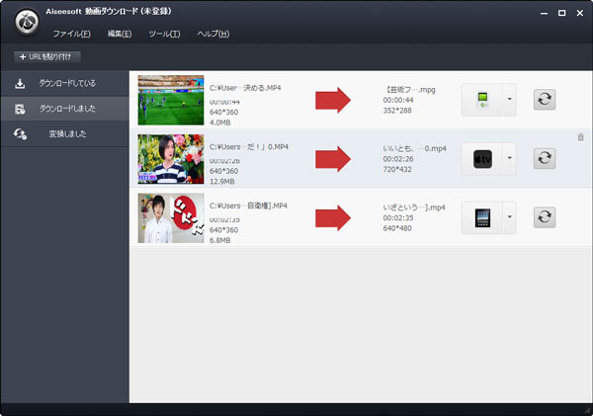Click the convert button for the third video

click(544, 217)
